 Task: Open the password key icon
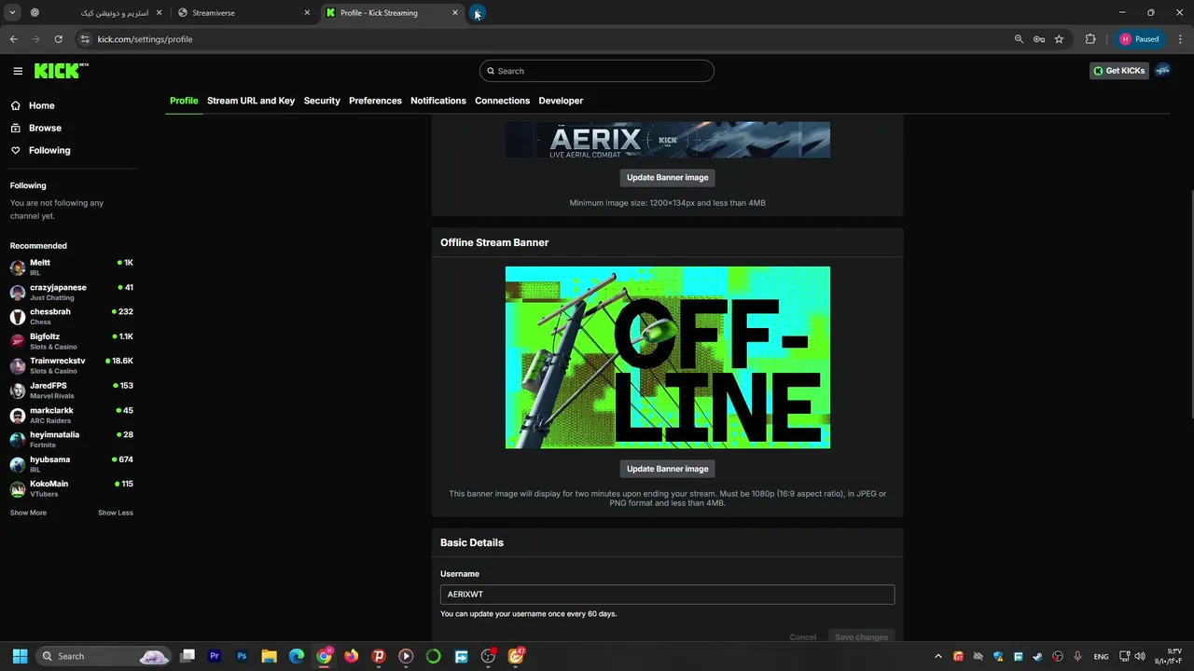pos(1038,39)
